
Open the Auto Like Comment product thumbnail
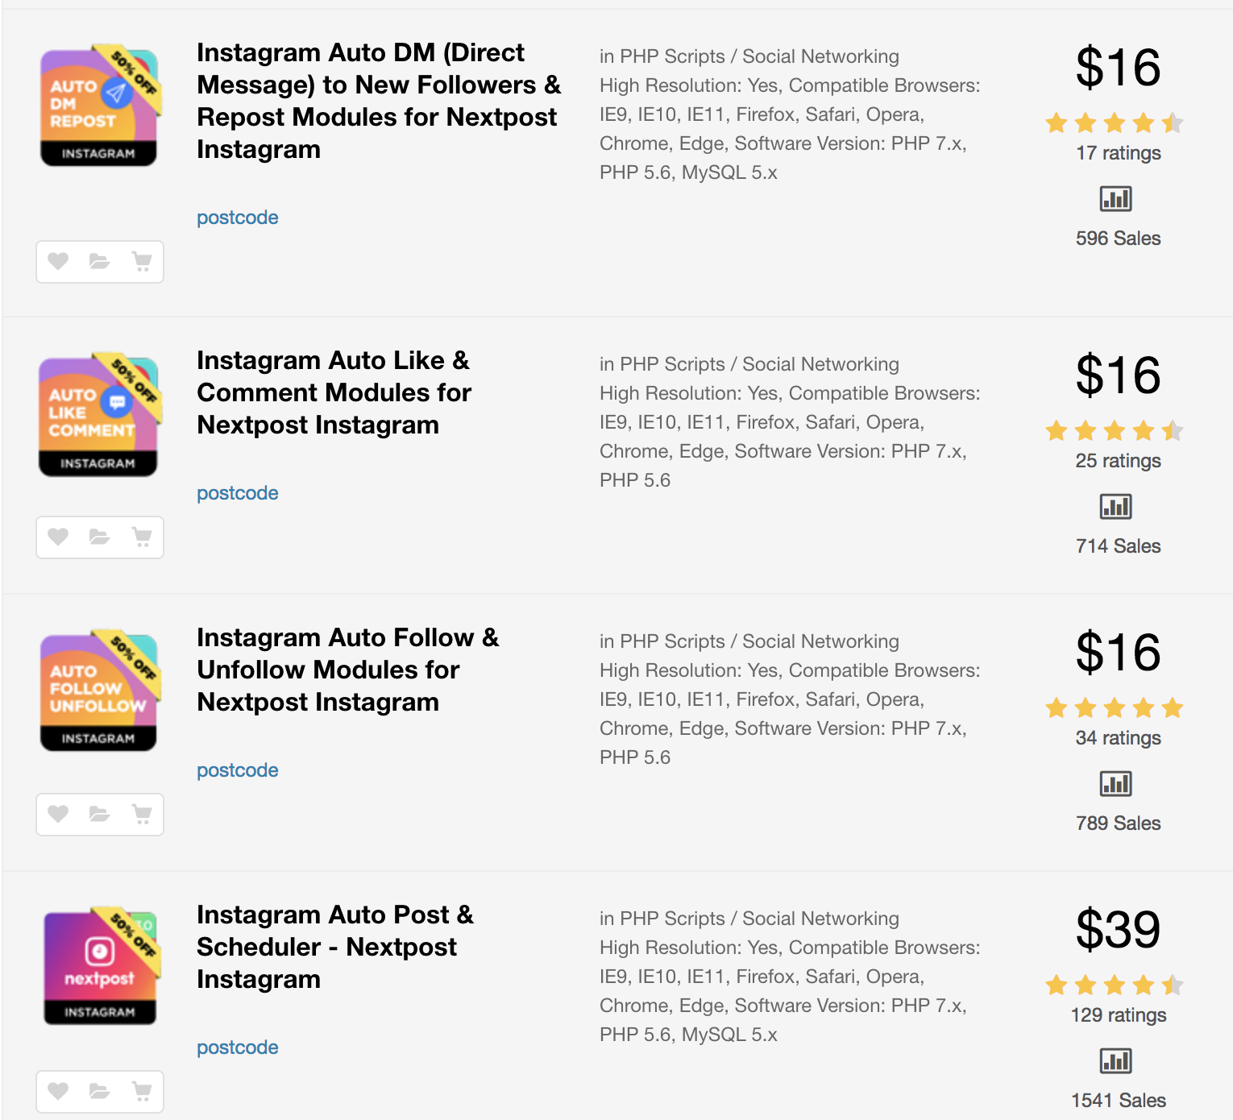click(98, 416)
